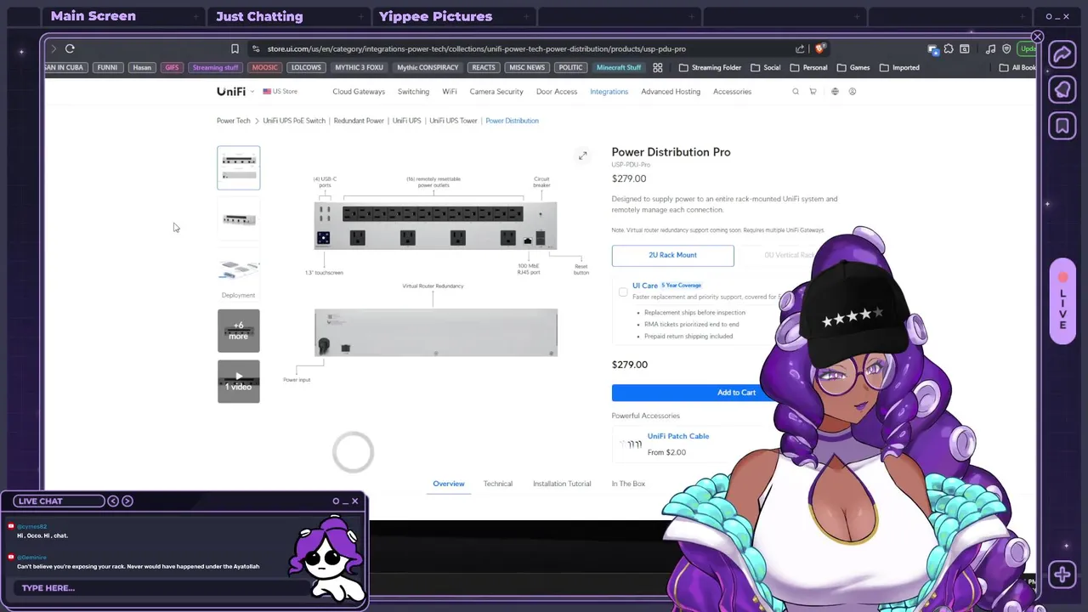Open the Integrations menu
Viewport: 1088px width, 612px height.
point(609,91)
